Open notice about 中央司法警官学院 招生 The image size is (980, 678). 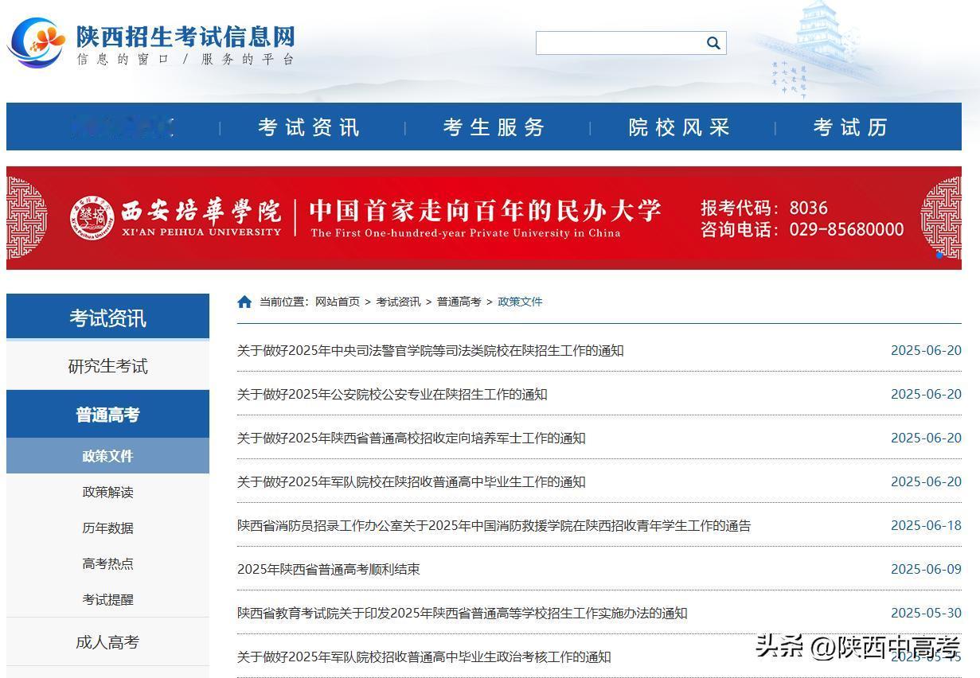coord(430,350)
